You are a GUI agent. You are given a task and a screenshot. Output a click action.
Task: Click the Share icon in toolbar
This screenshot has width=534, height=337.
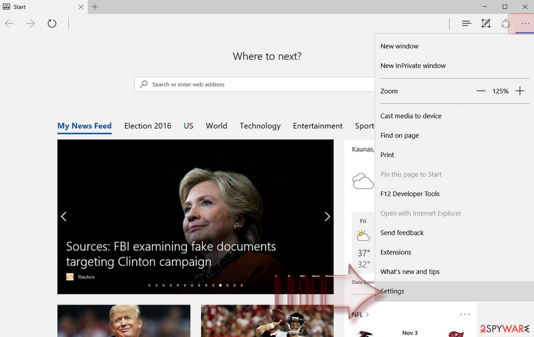506,24
